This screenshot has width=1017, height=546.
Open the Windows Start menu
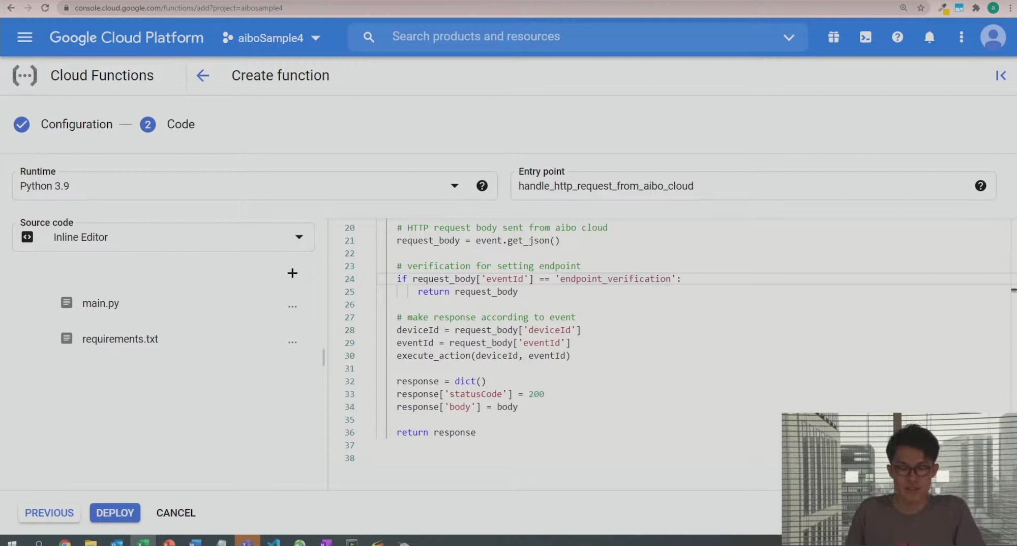(x=12, y=542)
